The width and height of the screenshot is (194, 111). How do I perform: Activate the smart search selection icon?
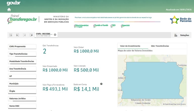coord(11,35)
